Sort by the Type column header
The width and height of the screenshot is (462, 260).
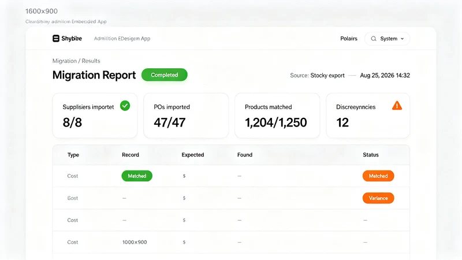click(73, 155)
